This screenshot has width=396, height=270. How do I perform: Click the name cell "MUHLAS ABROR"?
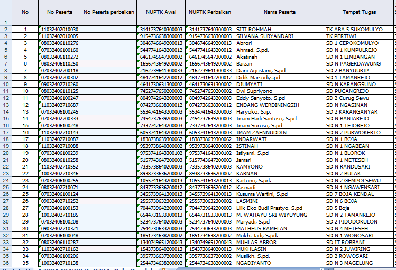pyautogui.click(x=280, y=242)
